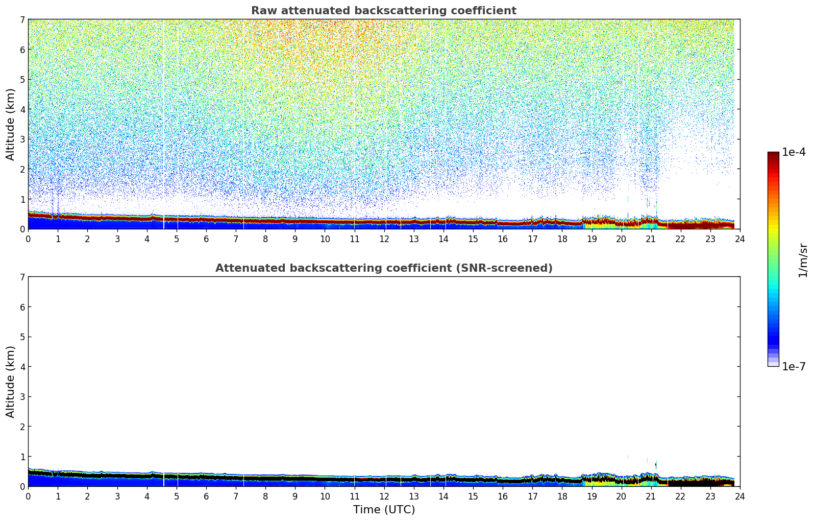Viewport: 814px width, 521px height.
Task: Click the "1/m/sr" colorbar units label
Action: [x=803, y=260]
